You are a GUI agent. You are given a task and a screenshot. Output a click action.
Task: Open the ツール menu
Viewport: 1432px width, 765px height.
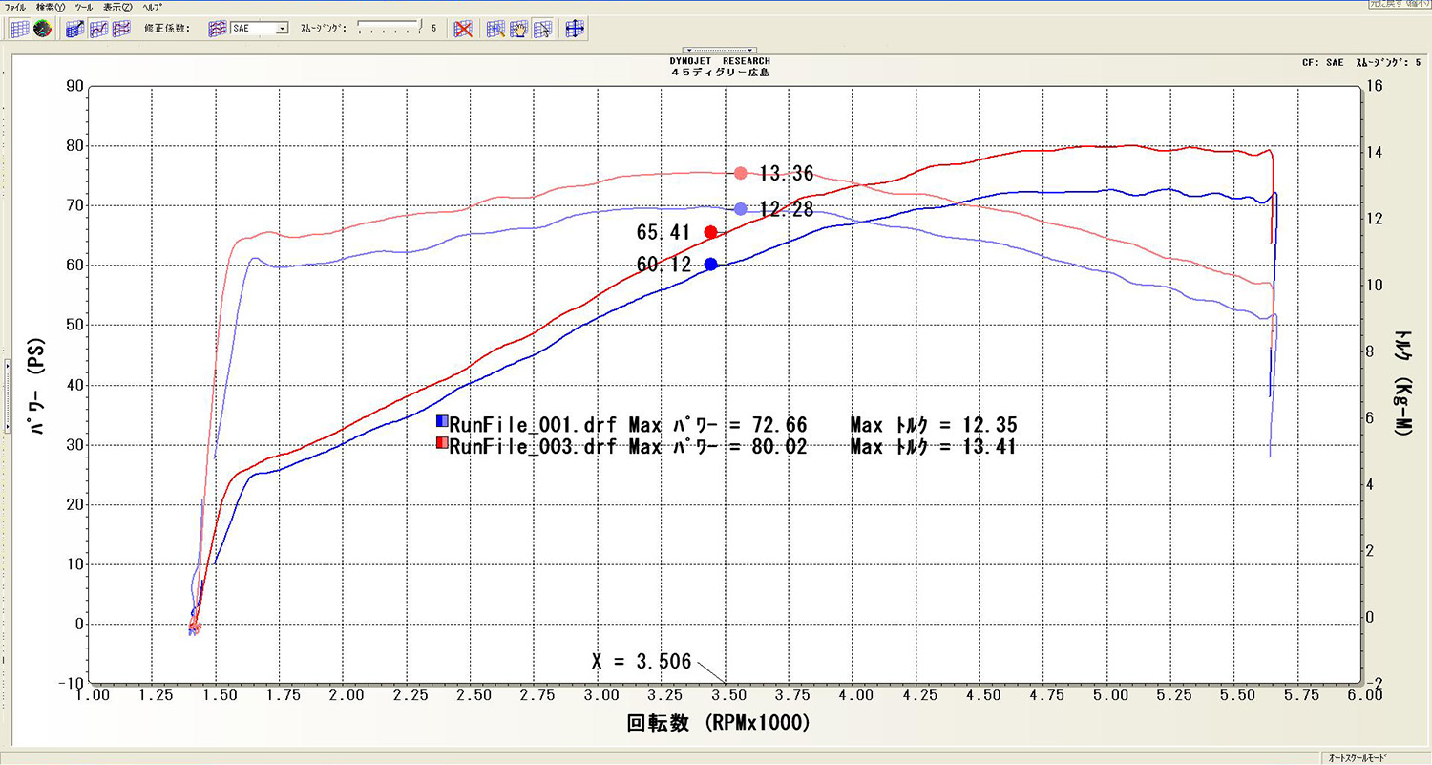click(x=83, y=7)
